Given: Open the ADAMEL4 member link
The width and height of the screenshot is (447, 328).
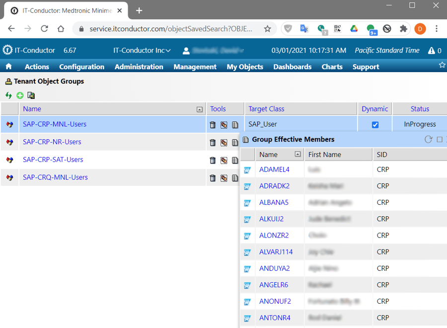Looking at the screenshot, I should pyautogui.click(x=274, y=169).
